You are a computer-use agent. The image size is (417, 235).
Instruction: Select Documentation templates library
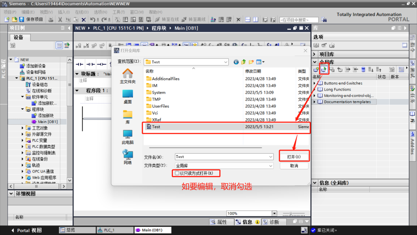pyautogui.click(x=347, y=102)
